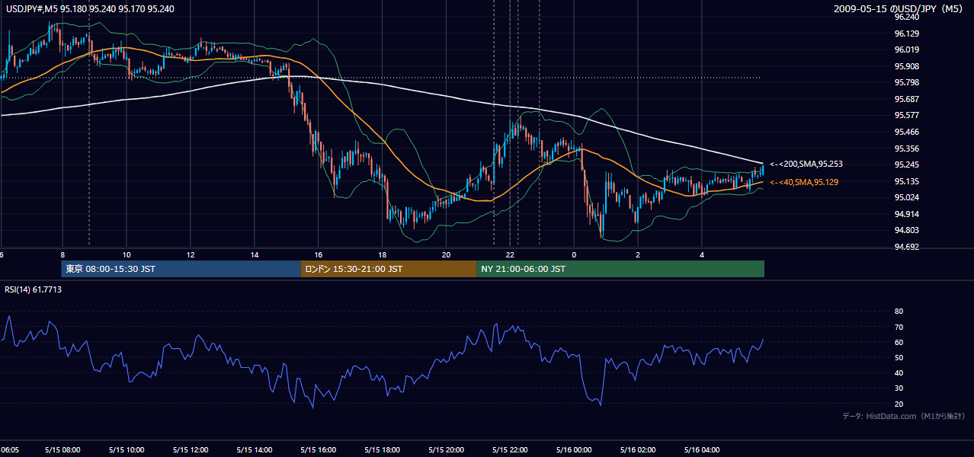974x457 pixels.
Task: Click price level 95.798 on axis
Action: [x=905, y=82]
